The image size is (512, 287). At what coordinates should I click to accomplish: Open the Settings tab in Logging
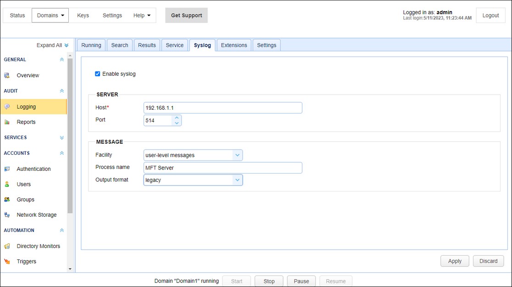267,45
